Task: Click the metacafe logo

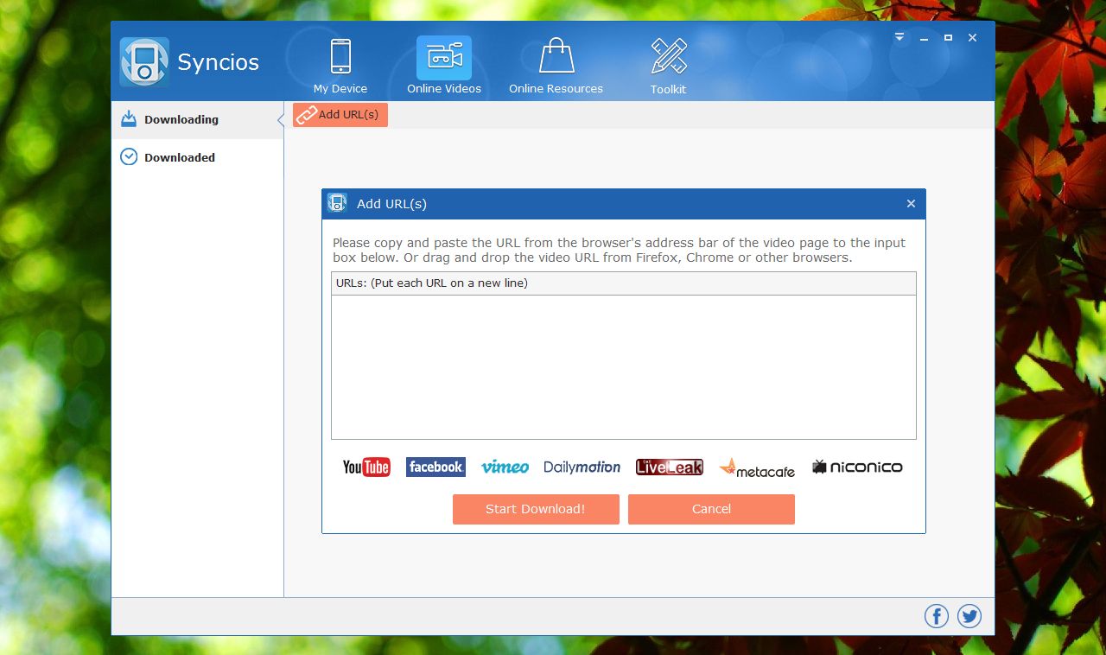Action: click(x=757, y=467)
